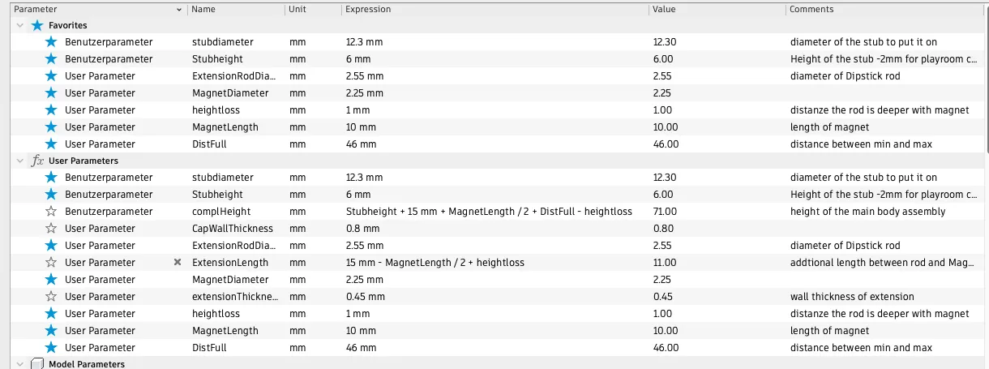Unfavorite DistFull in the Favorites section
989x369 pixels.
(x=51, y=144)
